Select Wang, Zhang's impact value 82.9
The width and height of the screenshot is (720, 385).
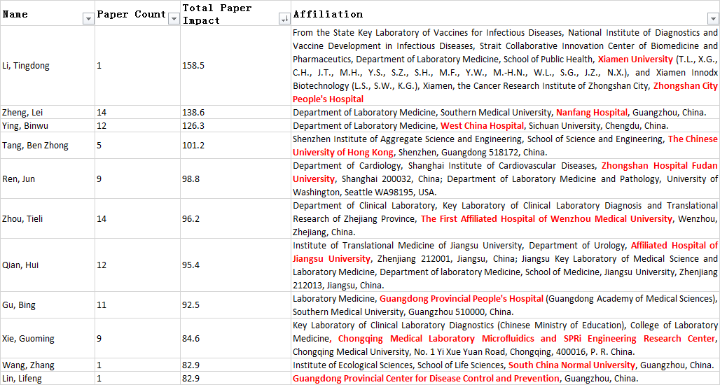(x=235, y=365)
